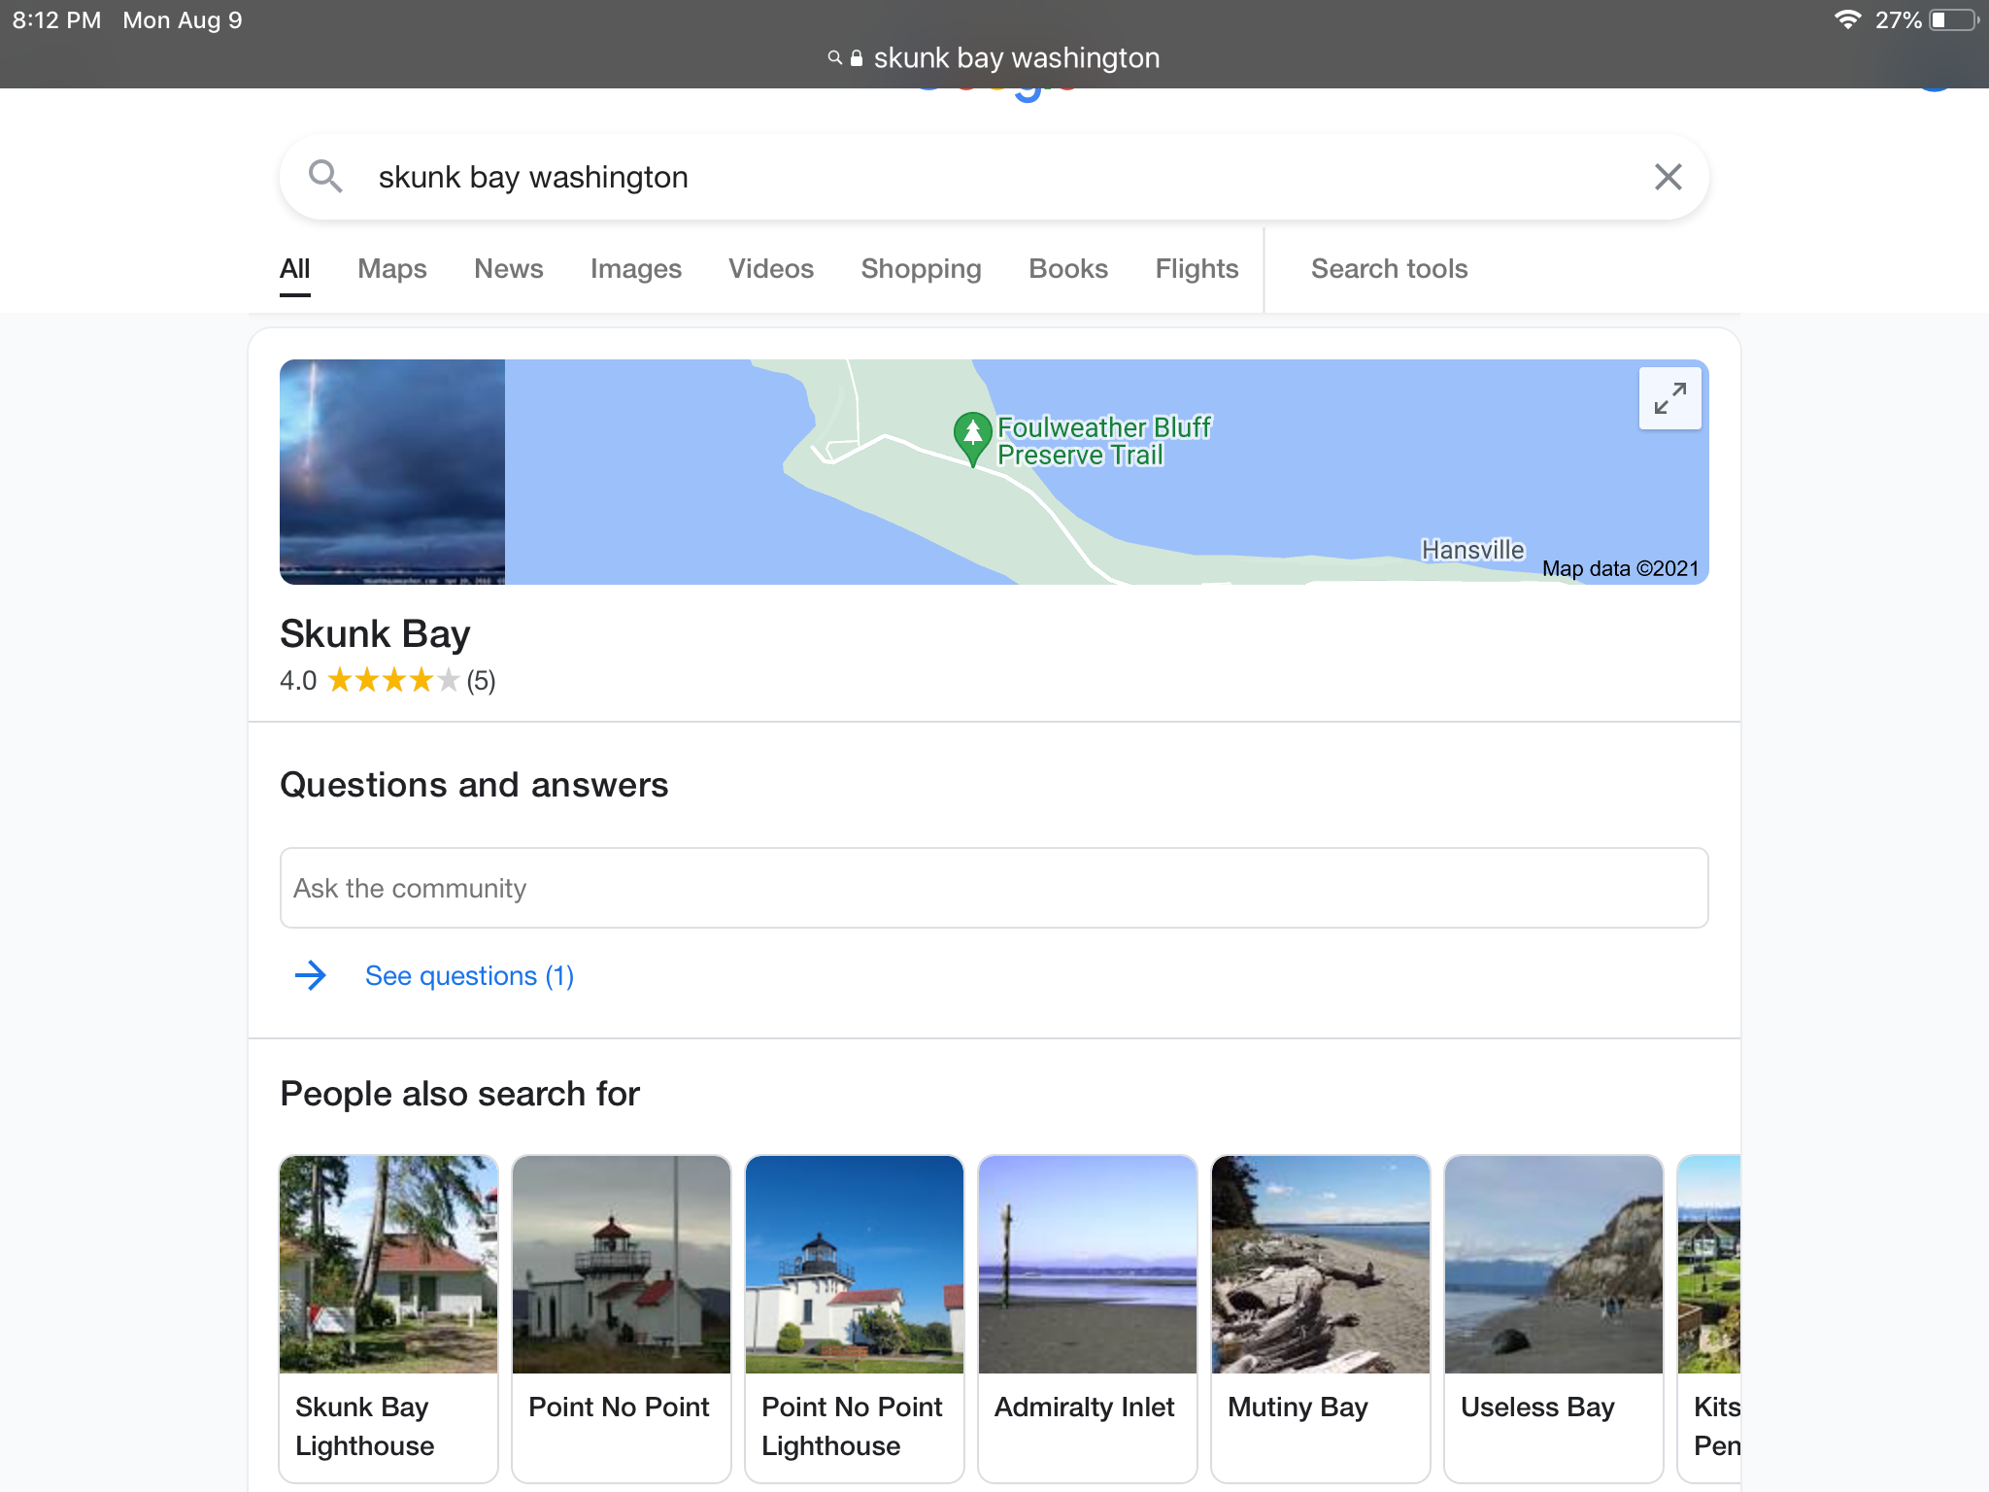Open the Flights tab

coord(1197,269)
